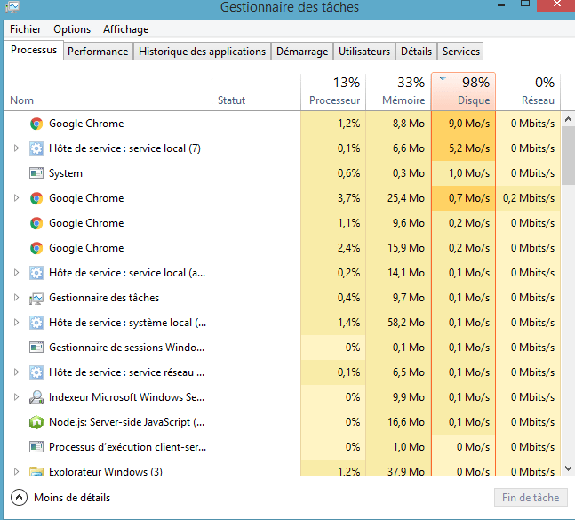Expand Hôte de service : service local (a...
The width and height of the screenshot is (575, 520).
click(16, 273)
